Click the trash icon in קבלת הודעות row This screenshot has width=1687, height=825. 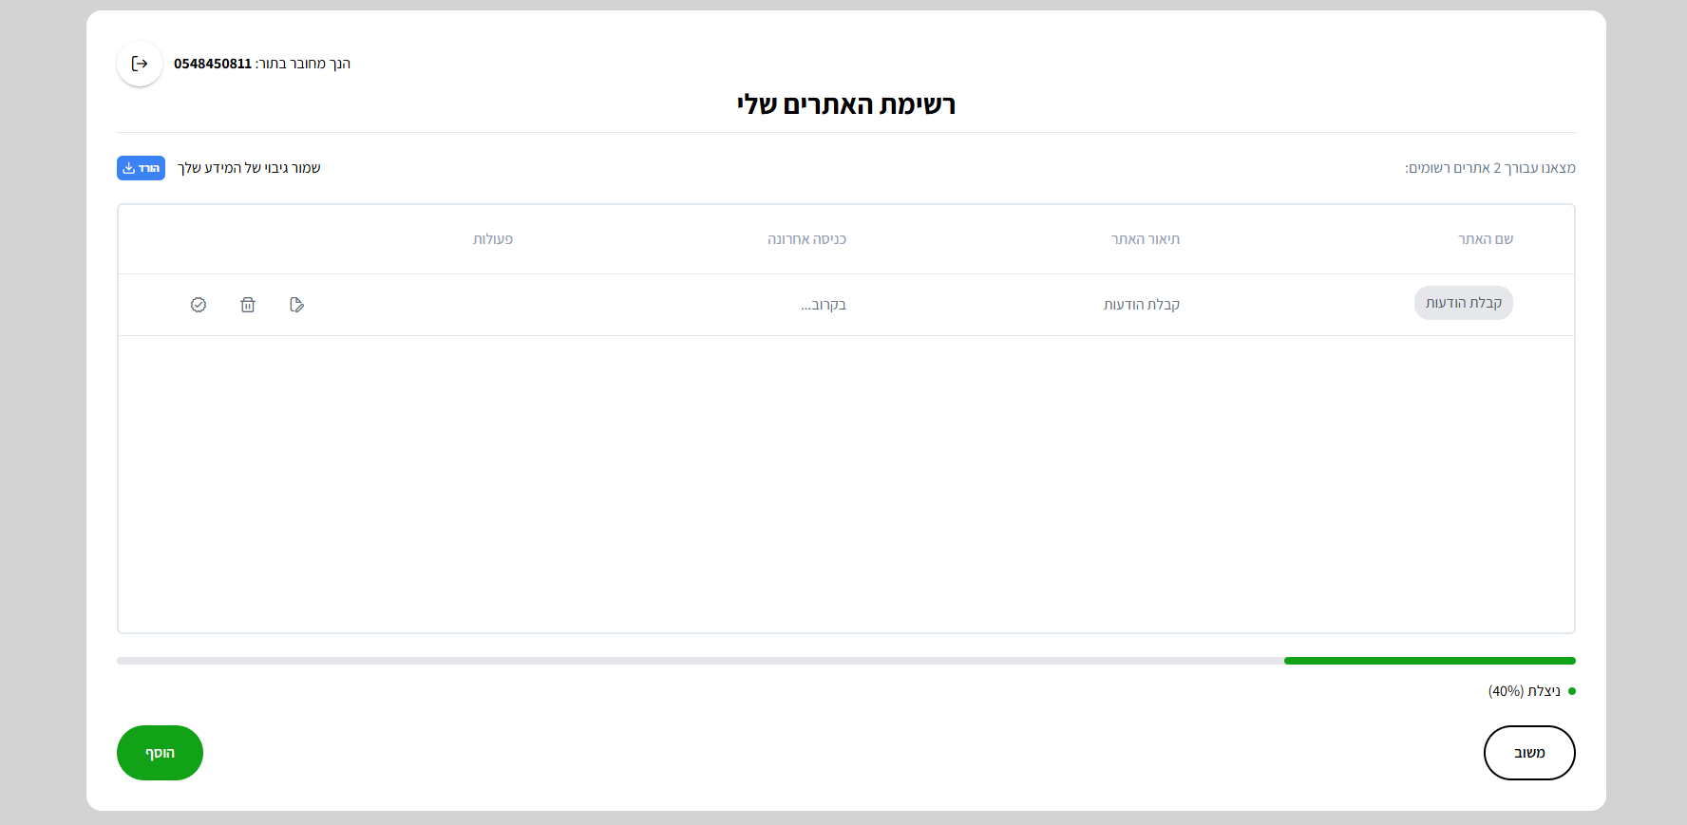coord(248,305)
